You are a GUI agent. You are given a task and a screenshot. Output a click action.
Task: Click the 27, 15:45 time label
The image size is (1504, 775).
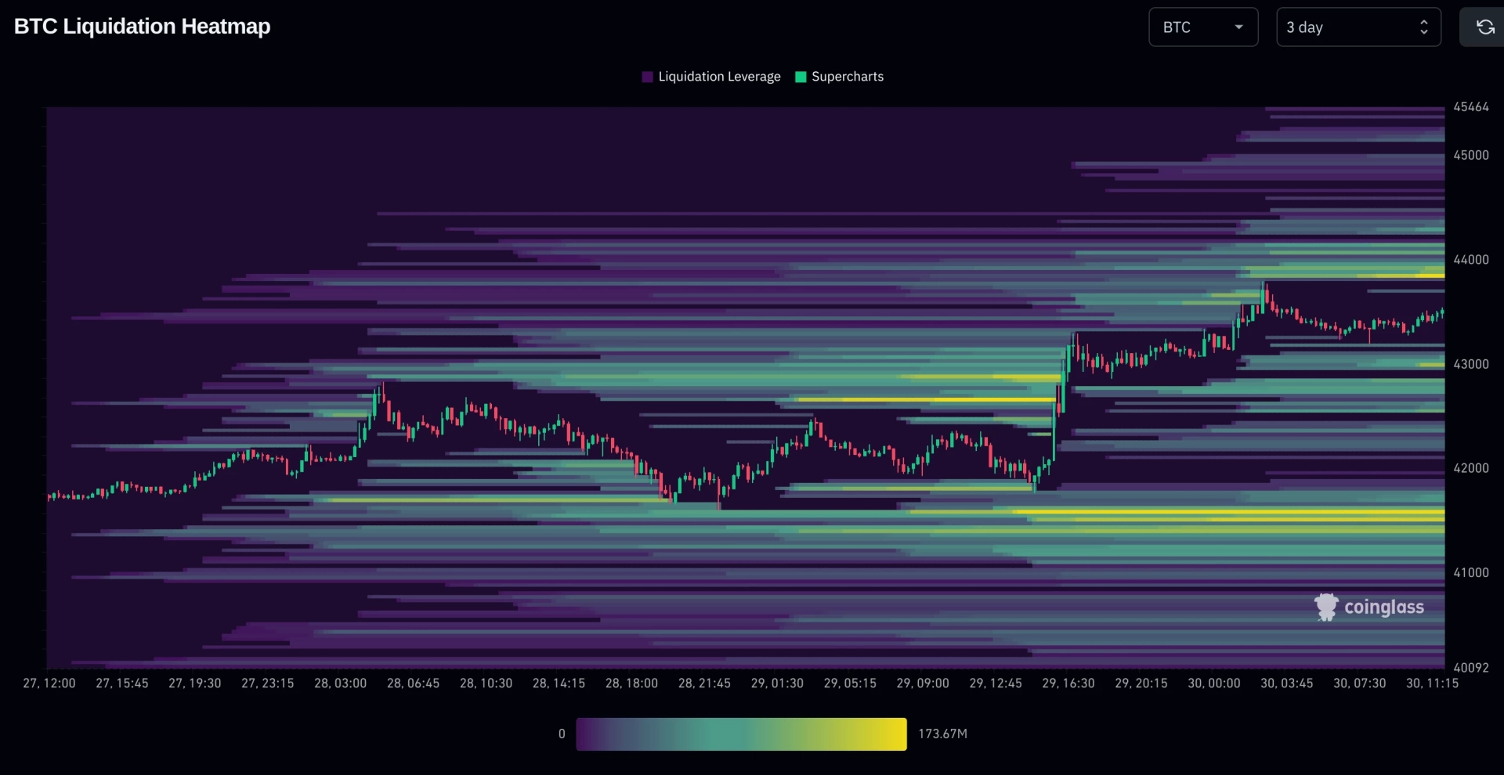point(122,683)
